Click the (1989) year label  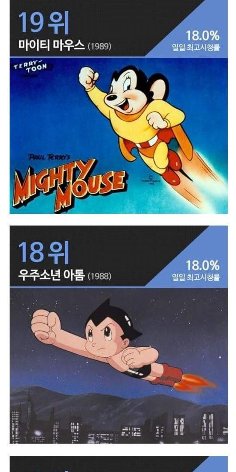[99, 46]
